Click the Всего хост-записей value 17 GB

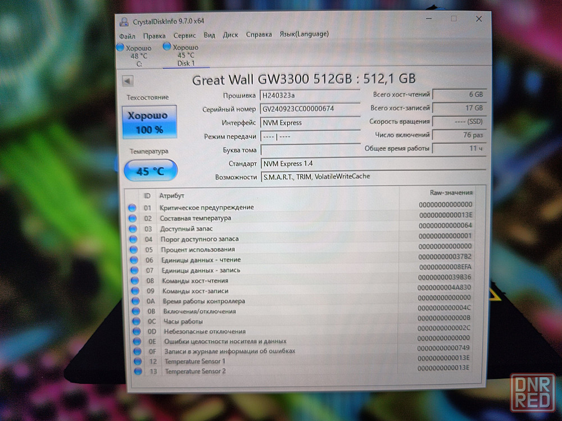click(x=460, y=108)
